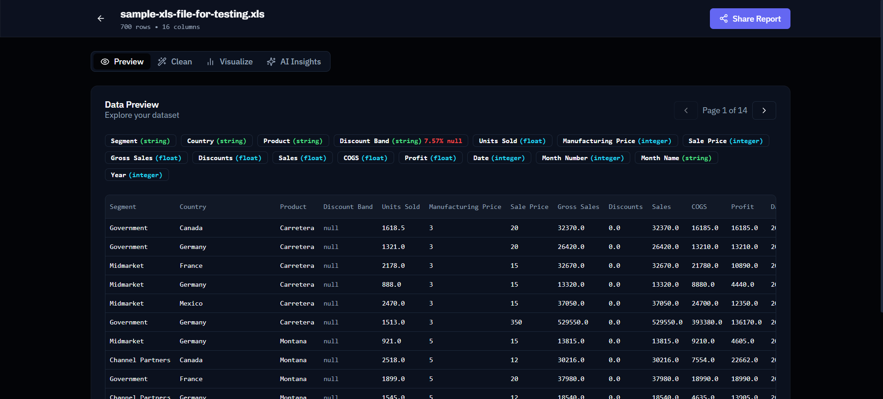
Task: Click the COGS column header
Action: point(699,207)
